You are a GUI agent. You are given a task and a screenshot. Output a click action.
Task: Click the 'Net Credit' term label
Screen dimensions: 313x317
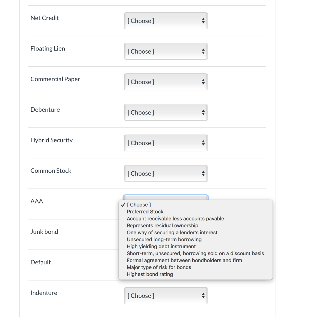[44, 18]
